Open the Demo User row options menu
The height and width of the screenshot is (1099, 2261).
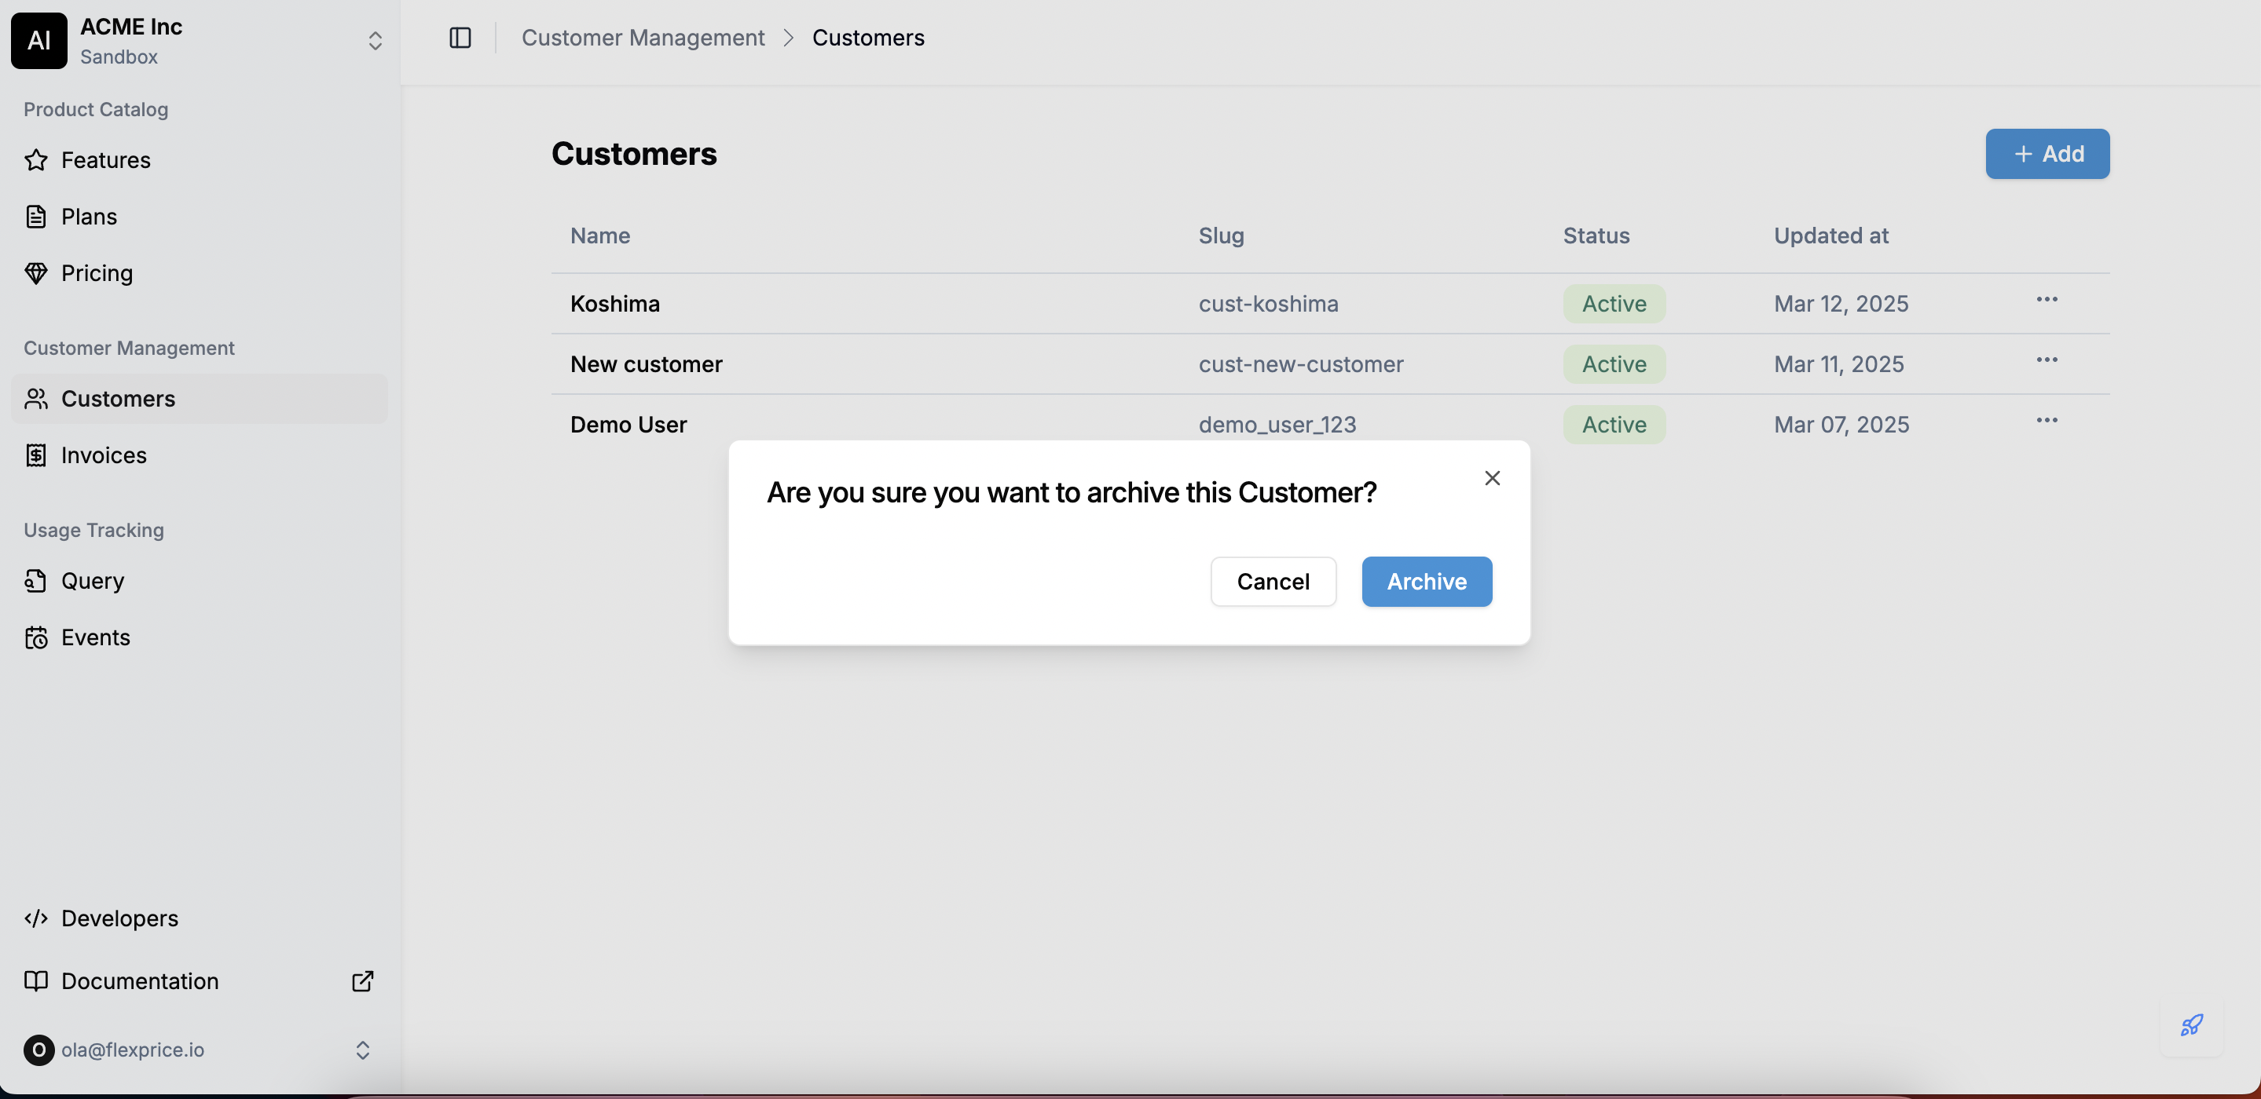[2047, 421]
